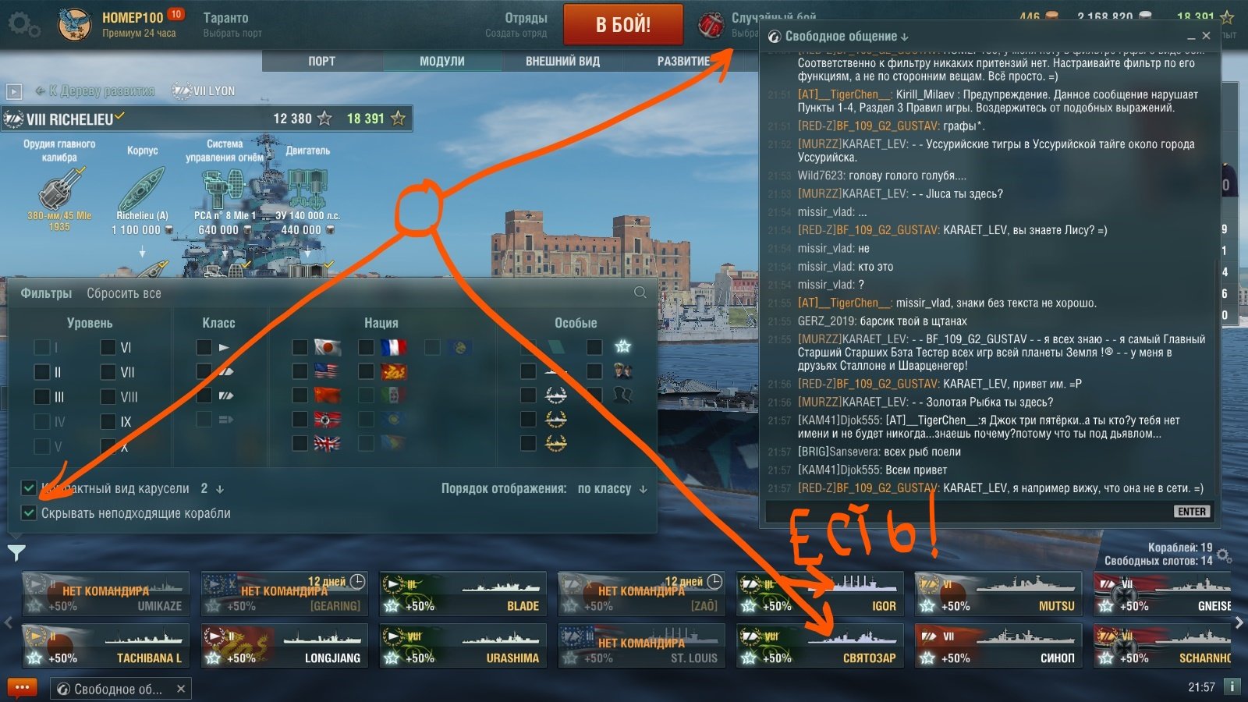Expand compact carousel rows count dropdown
Image resolution: width=1248 pixels, height=702 pixels.
click(212, 489)
